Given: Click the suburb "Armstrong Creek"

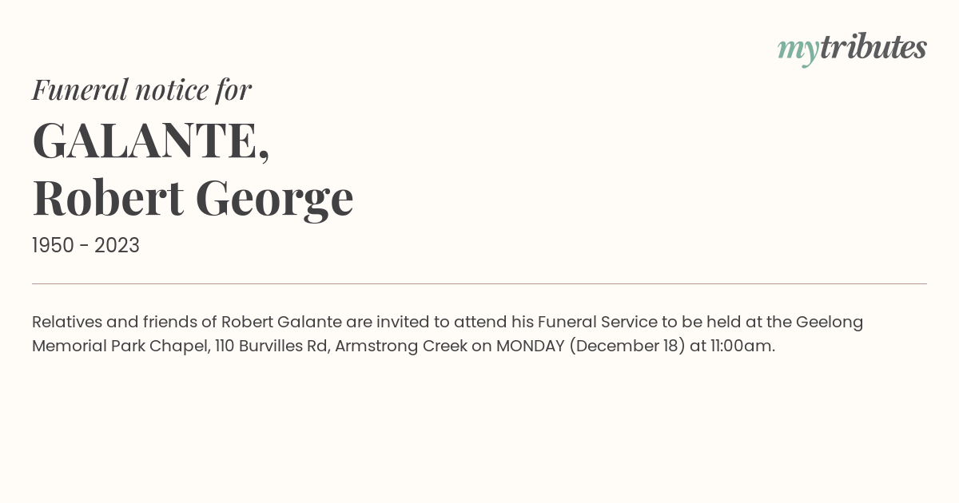Looking at the screenshot, I should (401, 347).
